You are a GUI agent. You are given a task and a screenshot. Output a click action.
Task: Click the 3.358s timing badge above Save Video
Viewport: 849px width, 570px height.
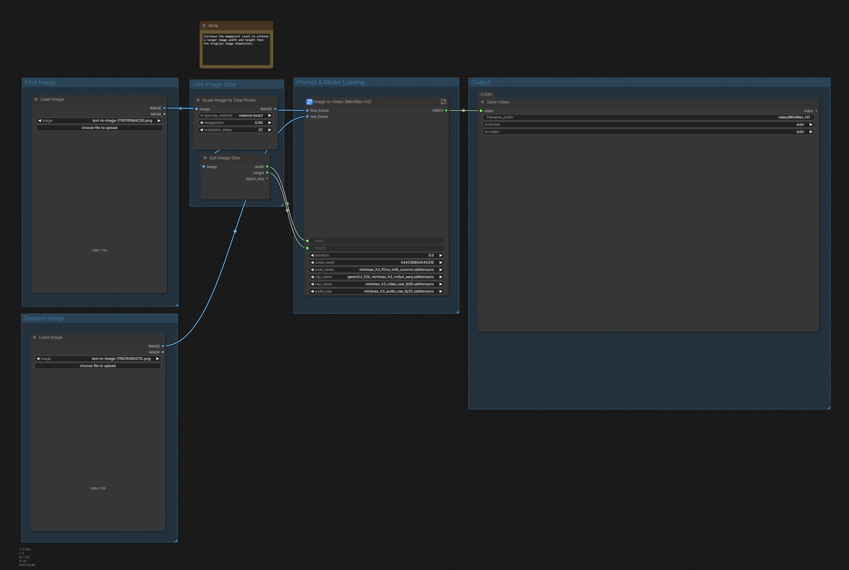pyautogui.click(x=486, y=94)
